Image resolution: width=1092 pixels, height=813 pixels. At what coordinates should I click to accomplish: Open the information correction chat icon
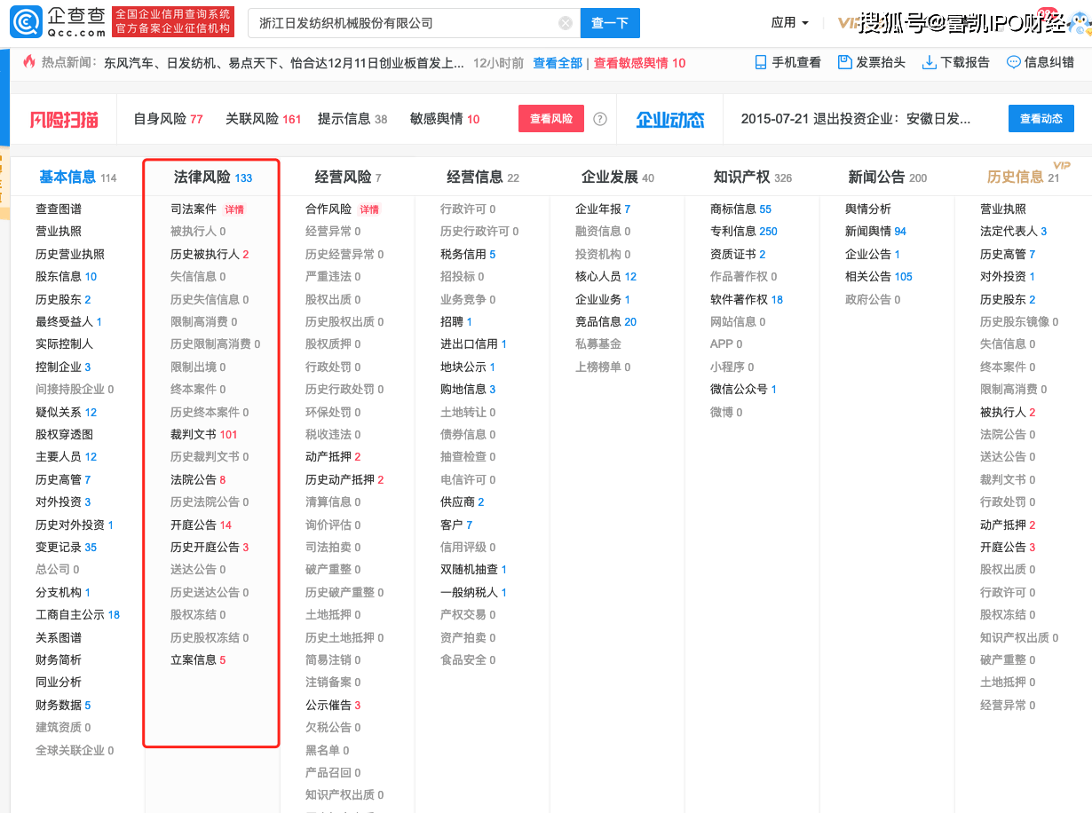[1013, 62]
